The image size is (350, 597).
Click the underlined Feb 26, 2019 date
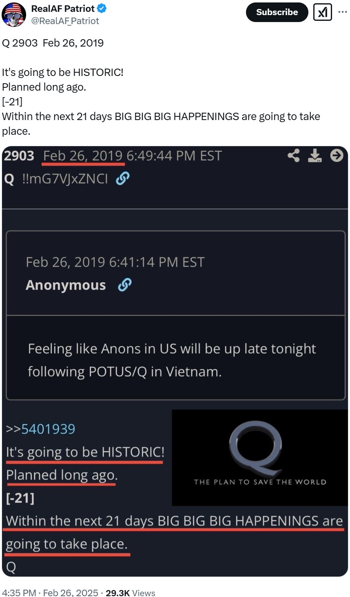83,156
